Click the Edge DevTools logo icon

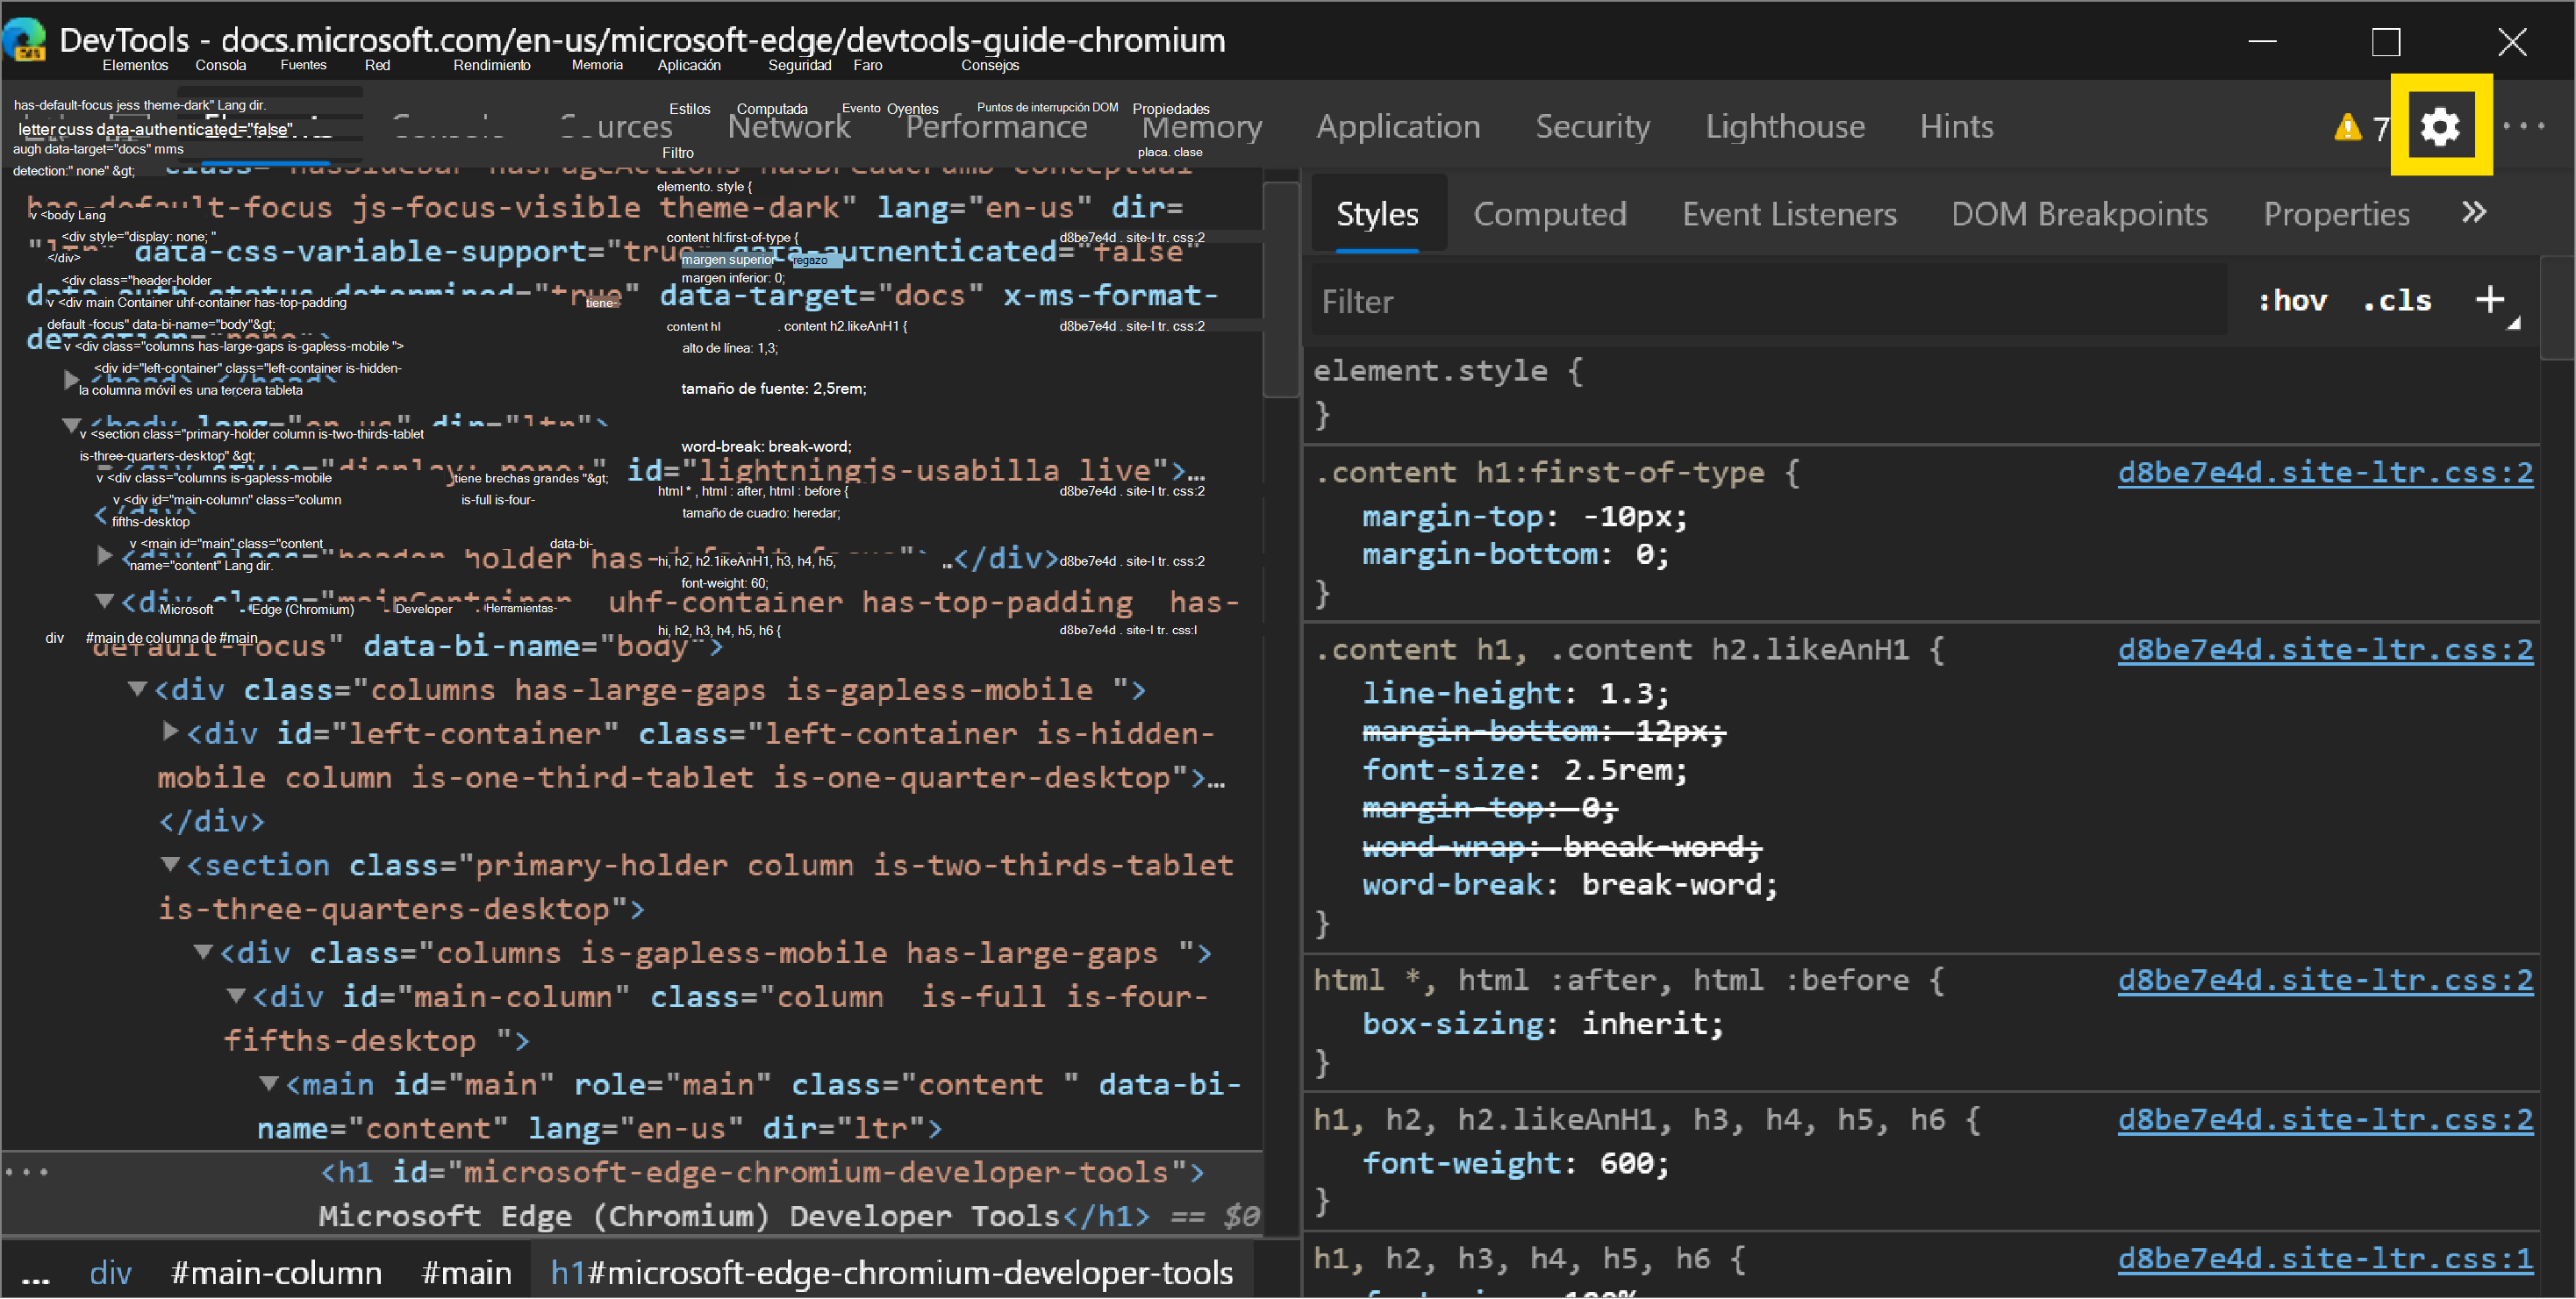click(x=24, y=41)
